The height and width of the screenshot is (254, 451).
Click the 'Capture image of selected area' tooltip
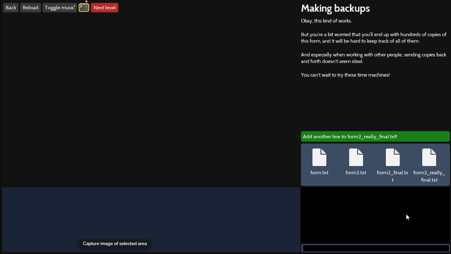click(x=115, y=244)
